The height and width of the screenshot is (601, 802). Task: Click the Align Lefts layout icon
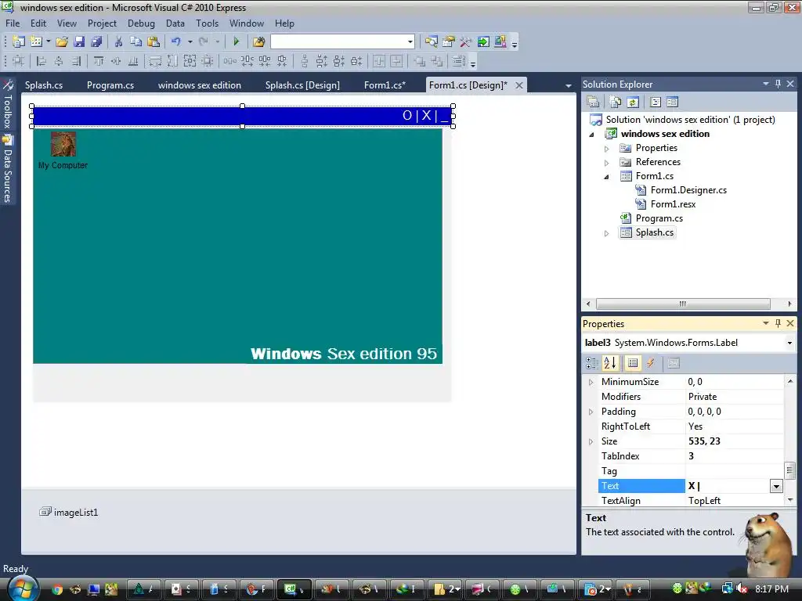(42, 62)
